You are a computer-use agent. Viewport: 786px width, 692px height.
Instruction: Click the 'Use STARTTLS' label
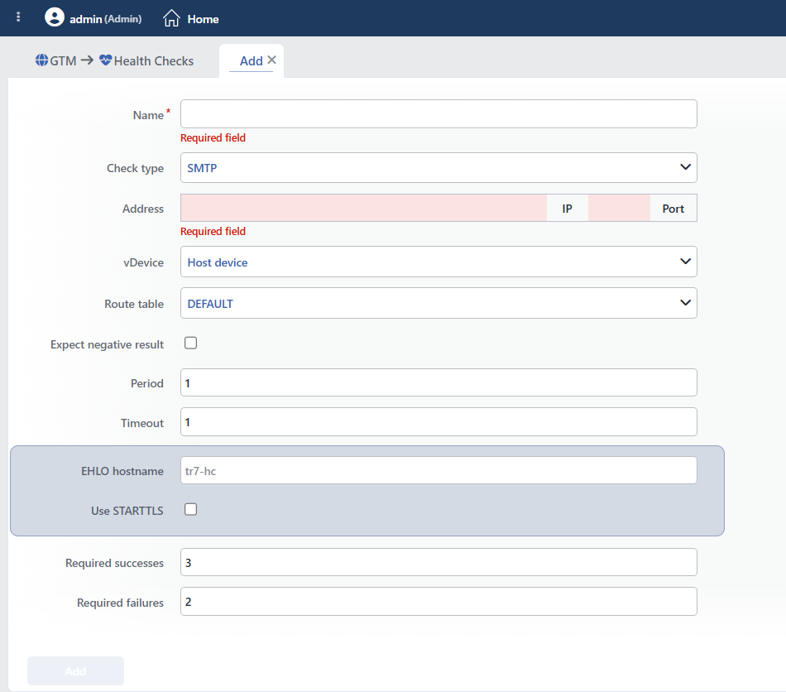pos(127,511)
